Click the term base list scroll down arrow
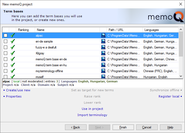The width and height of the screenshot is (185, 133). (x=181, y=76)
